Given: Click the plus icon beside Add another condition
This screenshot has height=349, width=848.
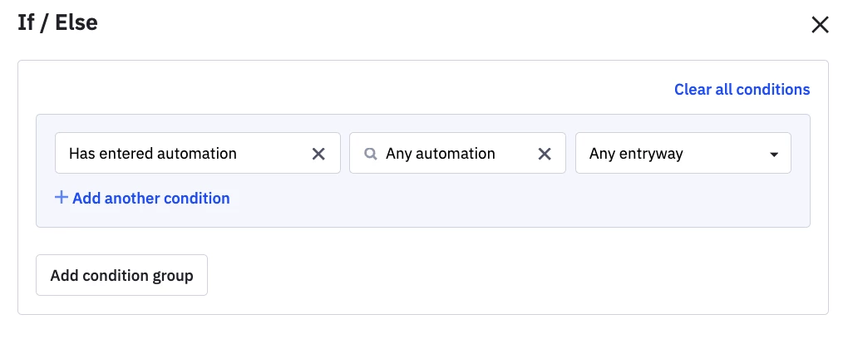Looking at the screenshot, I should [61, 198].
